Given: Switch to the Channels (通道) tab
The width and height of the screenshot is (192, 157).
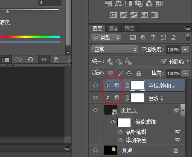Looking at the screenshot, I should tap(113, 28).
